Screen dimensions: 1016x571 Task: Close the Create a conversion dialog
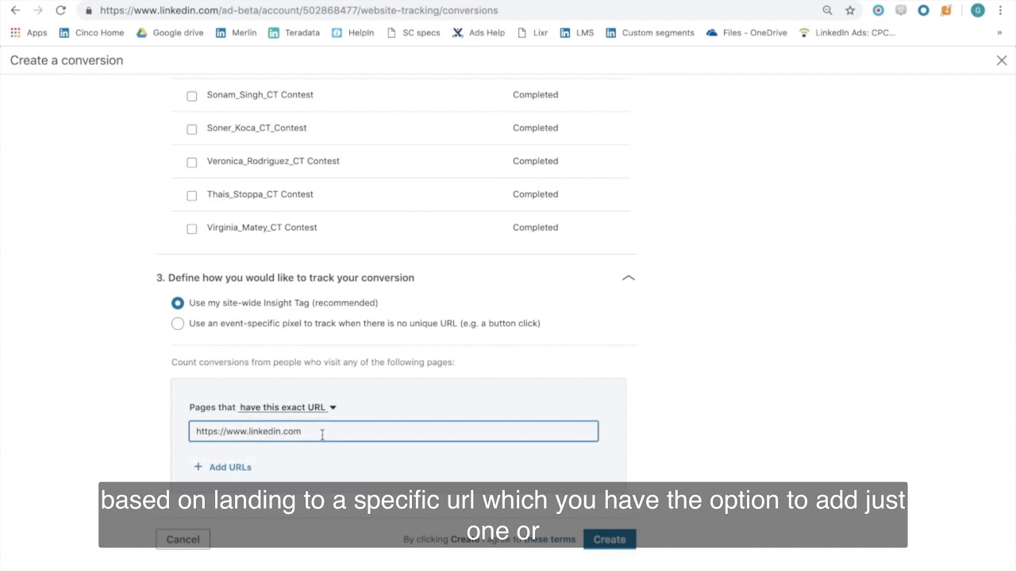1002,60
